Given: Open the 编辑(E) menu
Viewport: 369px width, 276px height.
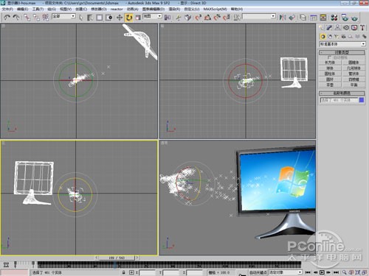Looking at the screenshot, I should tap(22, 9).
